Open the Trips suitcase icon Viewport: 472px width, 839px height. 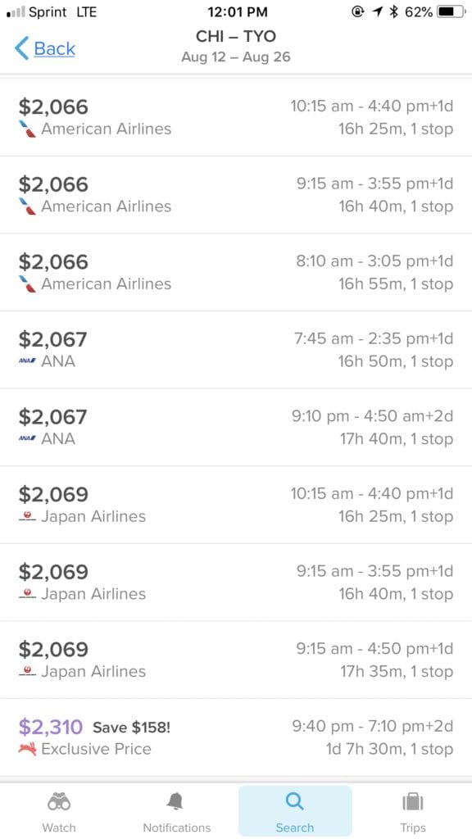[x=413, y=802]
